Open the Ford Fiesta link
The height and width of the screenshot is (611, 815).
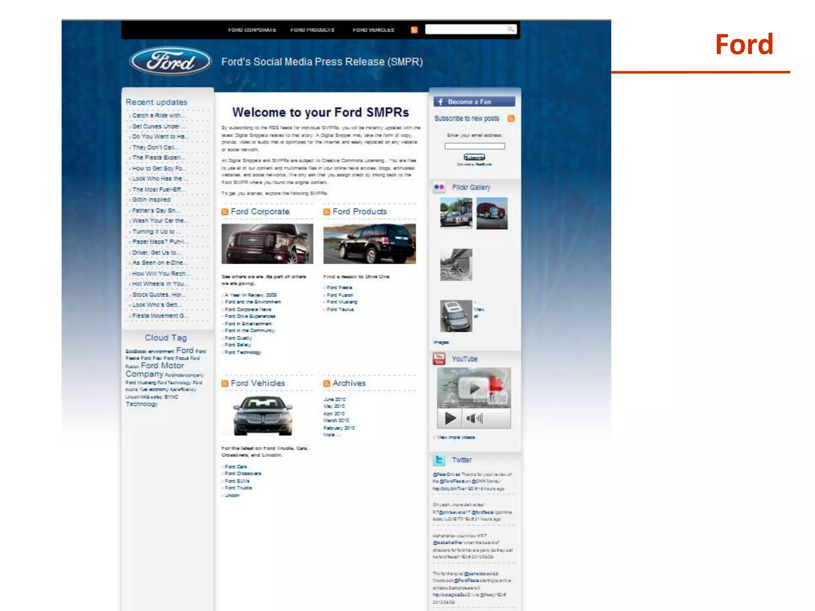pyautogui.click(x=339, y=287)
